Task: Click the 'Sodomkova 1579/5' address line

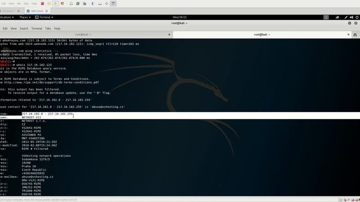Action: 35,159
